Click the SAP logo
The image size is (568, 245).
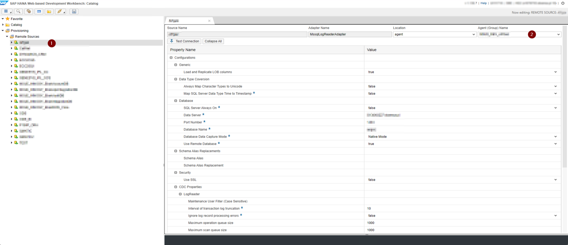4,3
